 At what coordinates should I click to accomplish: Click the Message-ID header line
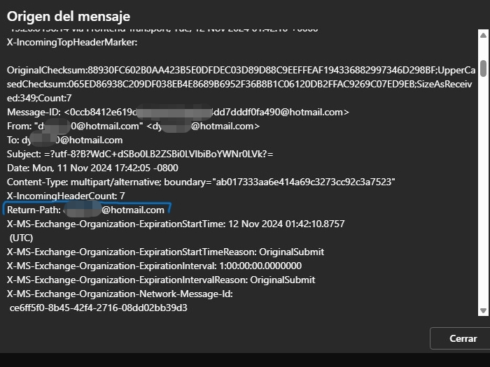click(x=178, y=112)
